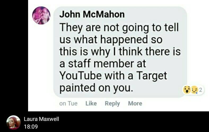This screenshot has height=132, width=209.
Task: Open the More options for the comment
Action: click(135, 103)
